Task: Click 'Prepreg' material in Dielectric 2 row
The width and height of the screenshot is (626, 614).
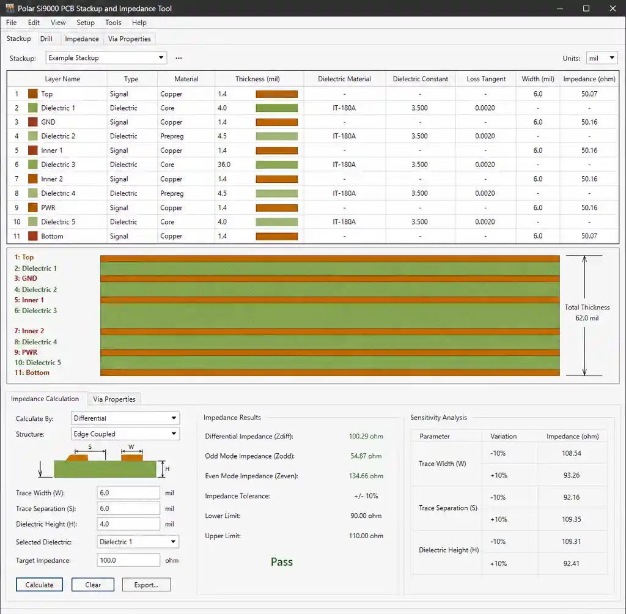Action: pos(172,136)
